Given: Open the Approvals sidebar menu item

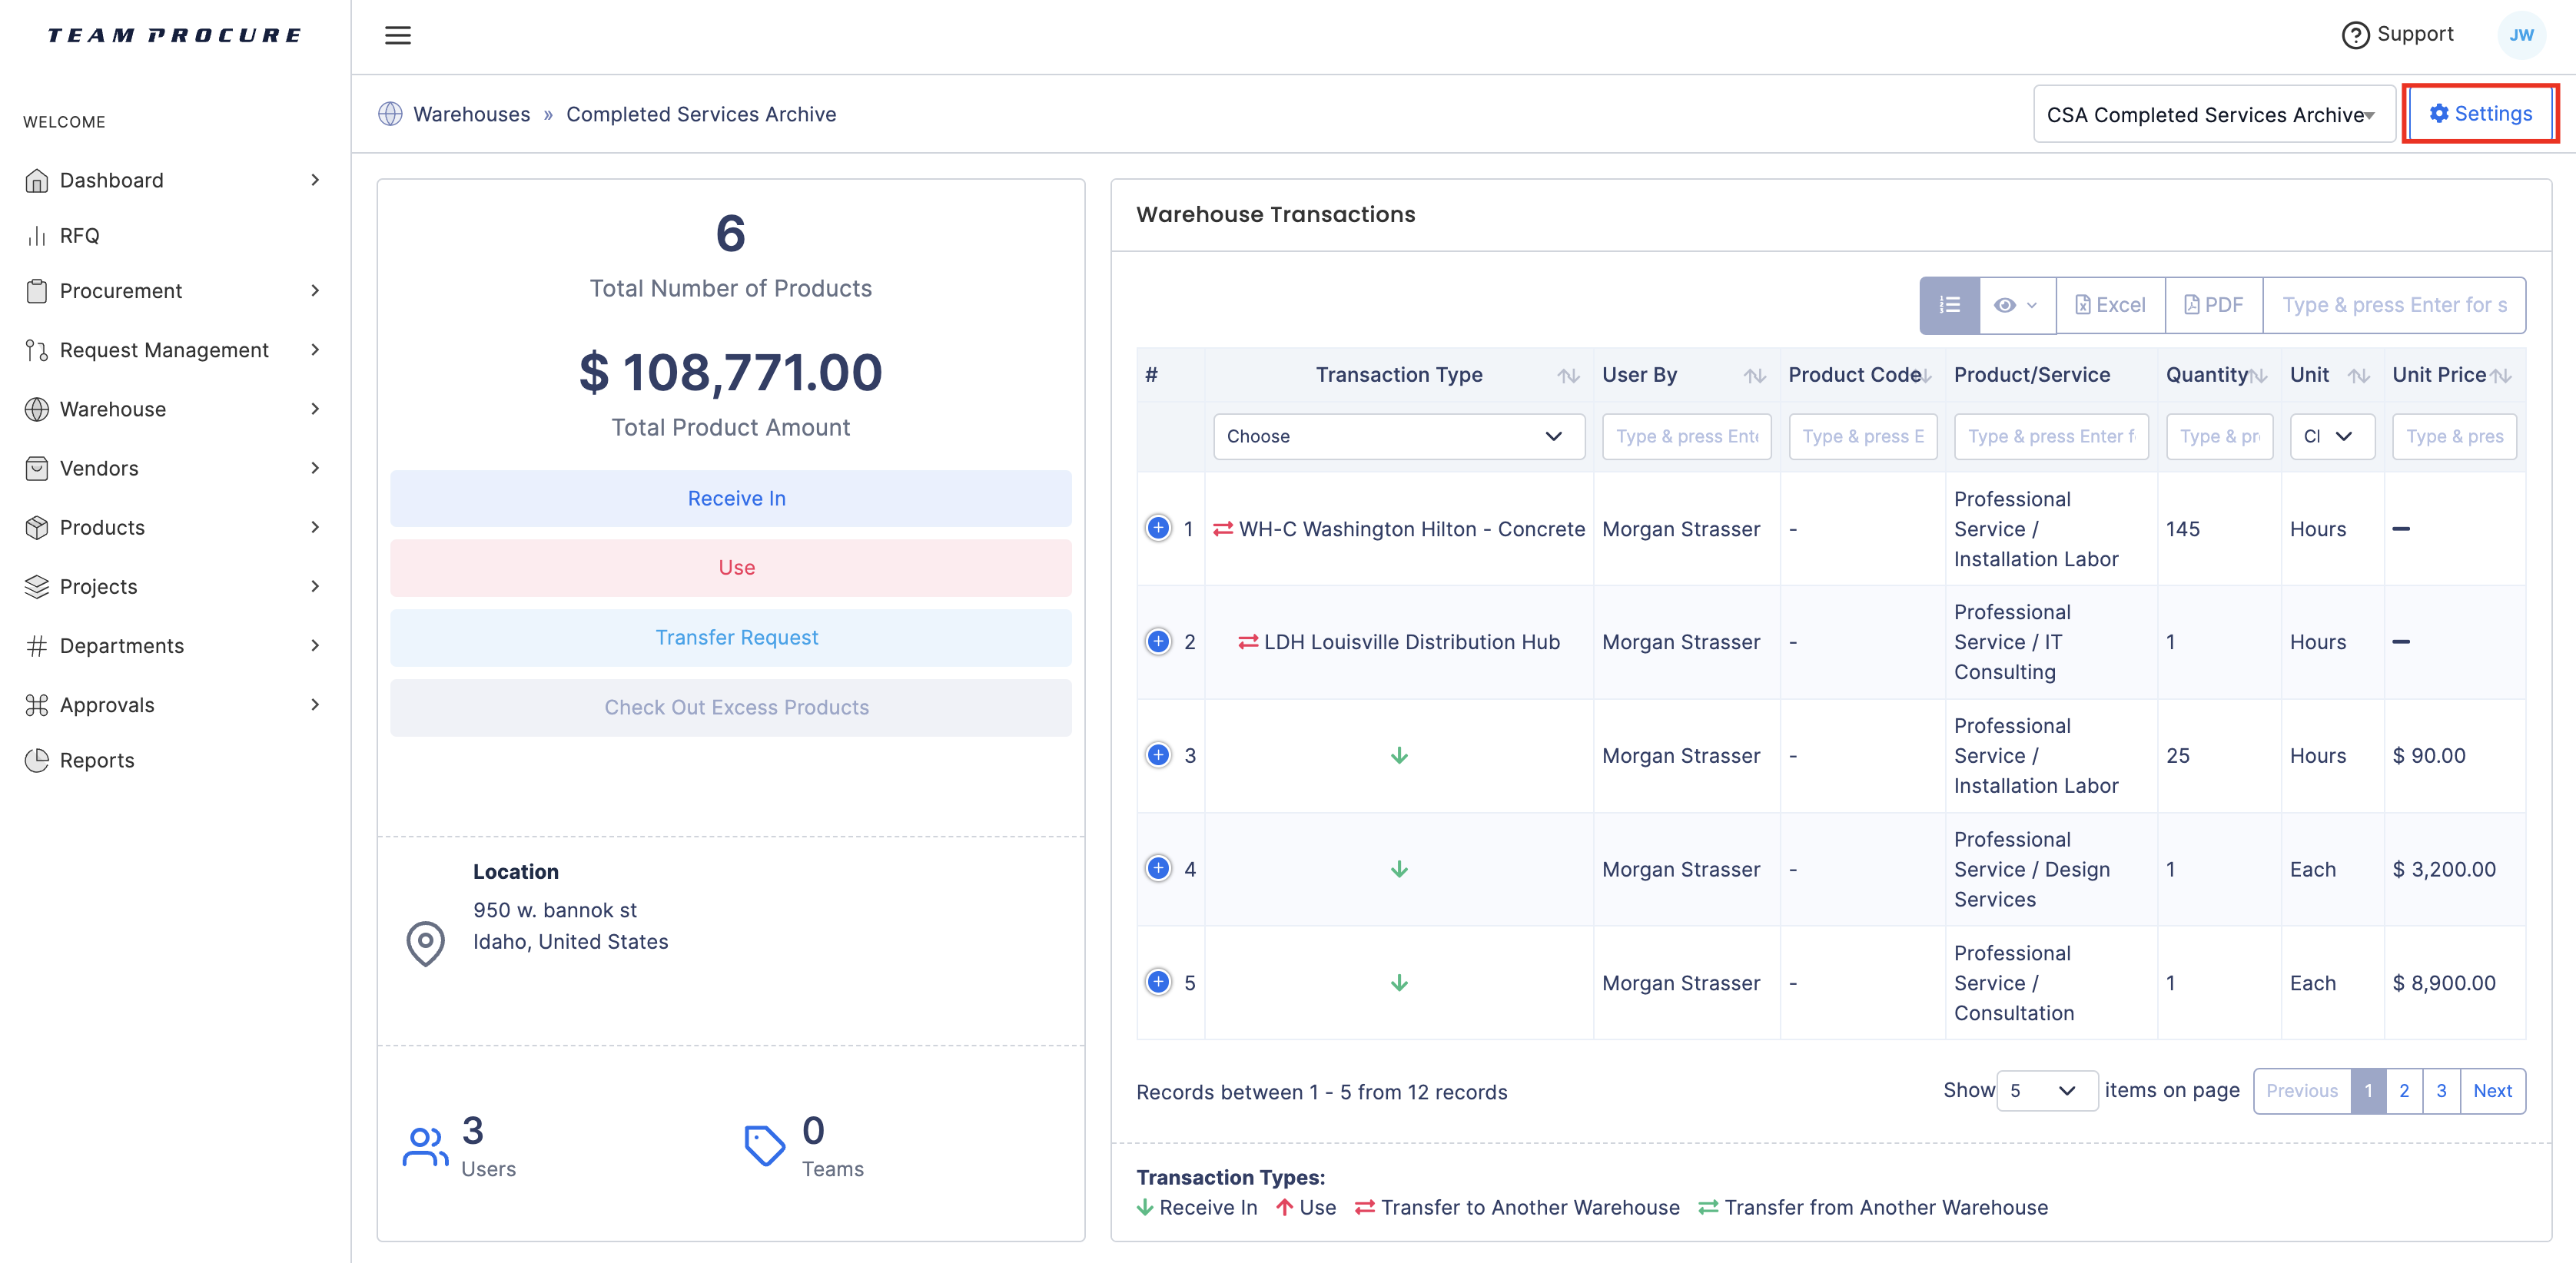Looking at the screenshot, I should click(x=174, y=705).
